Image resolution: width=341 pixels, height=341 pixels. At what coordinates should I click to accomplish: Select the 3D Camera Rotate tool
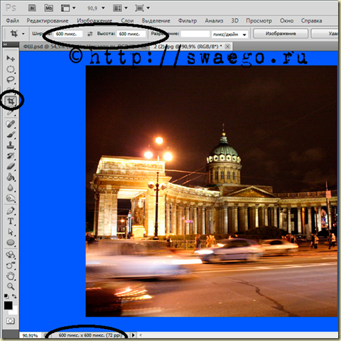coord(11,266)
